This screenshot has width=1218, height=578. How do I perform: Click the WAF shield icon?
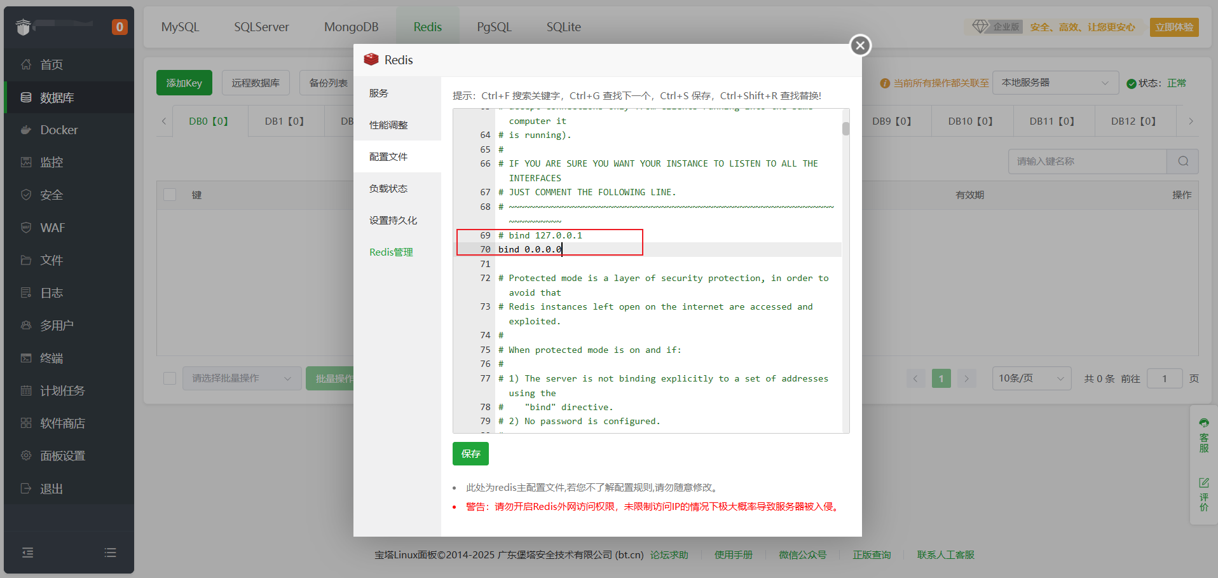[x=26, y=228]
